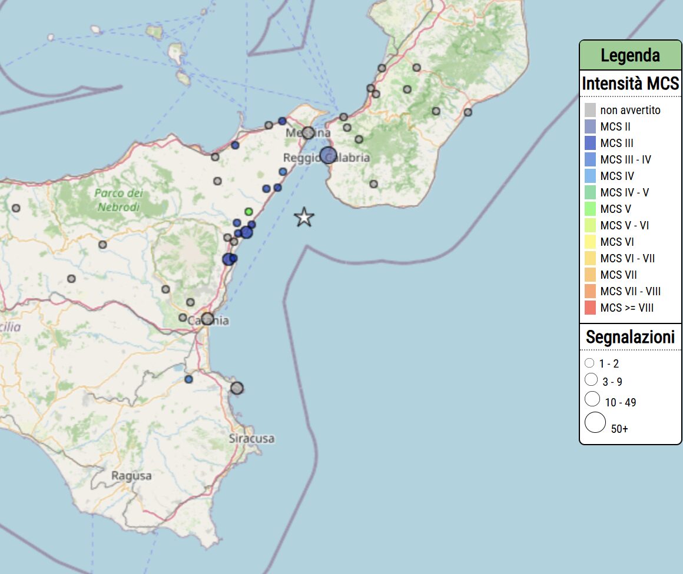Click the gray marker on Messina
683x574 pixels.
[308, 133]
